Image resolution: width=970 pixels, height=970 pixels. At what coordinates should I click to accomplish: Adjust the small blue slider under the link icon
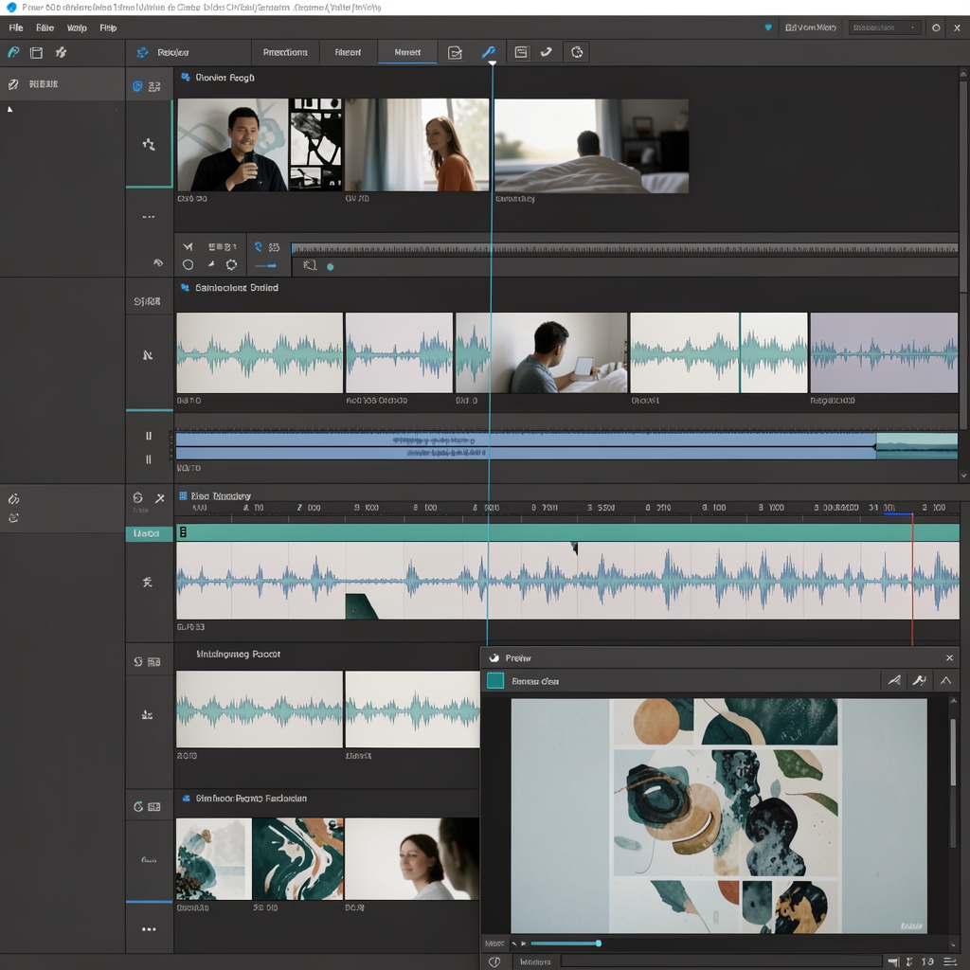265,266
